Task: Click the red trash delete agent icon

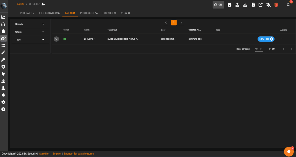Action: [276, 5]
